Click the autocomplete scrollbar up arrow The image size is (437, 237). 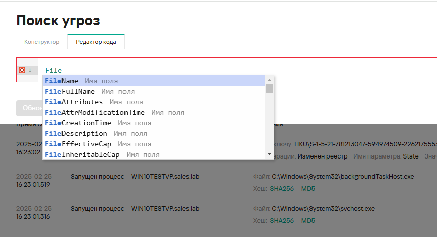[x=269, y=80]
